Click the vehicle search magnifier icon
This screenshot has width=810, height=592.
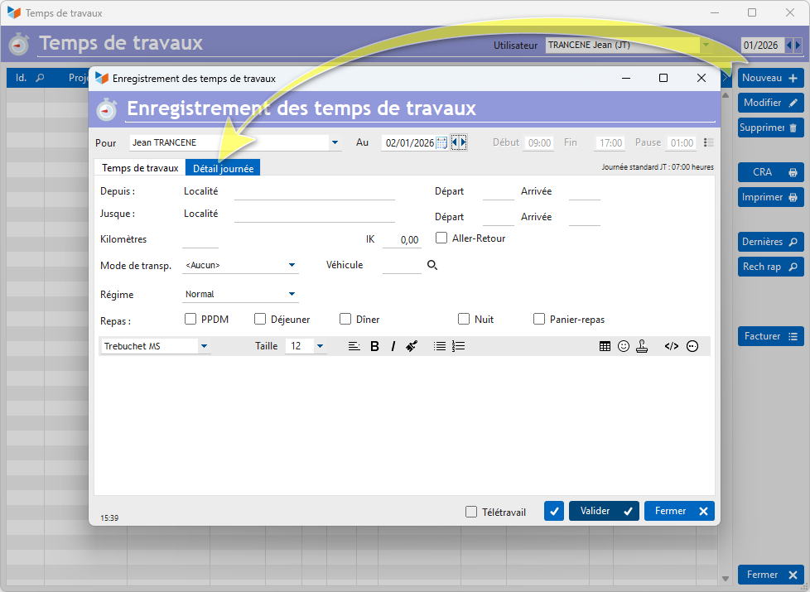coord(432,265)
